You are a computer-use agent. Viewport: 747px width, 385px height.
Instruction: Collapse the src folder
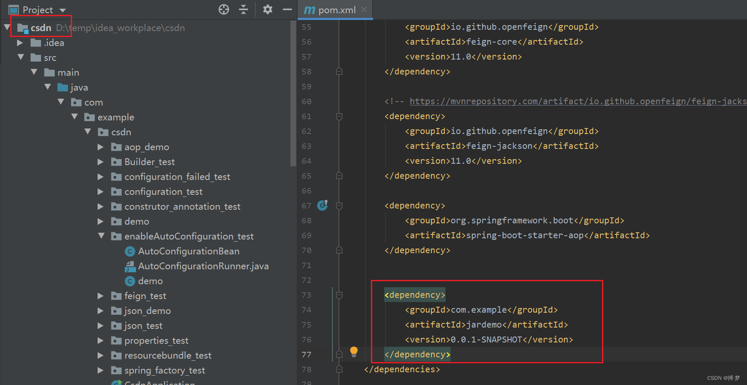(x=20, y=57)
